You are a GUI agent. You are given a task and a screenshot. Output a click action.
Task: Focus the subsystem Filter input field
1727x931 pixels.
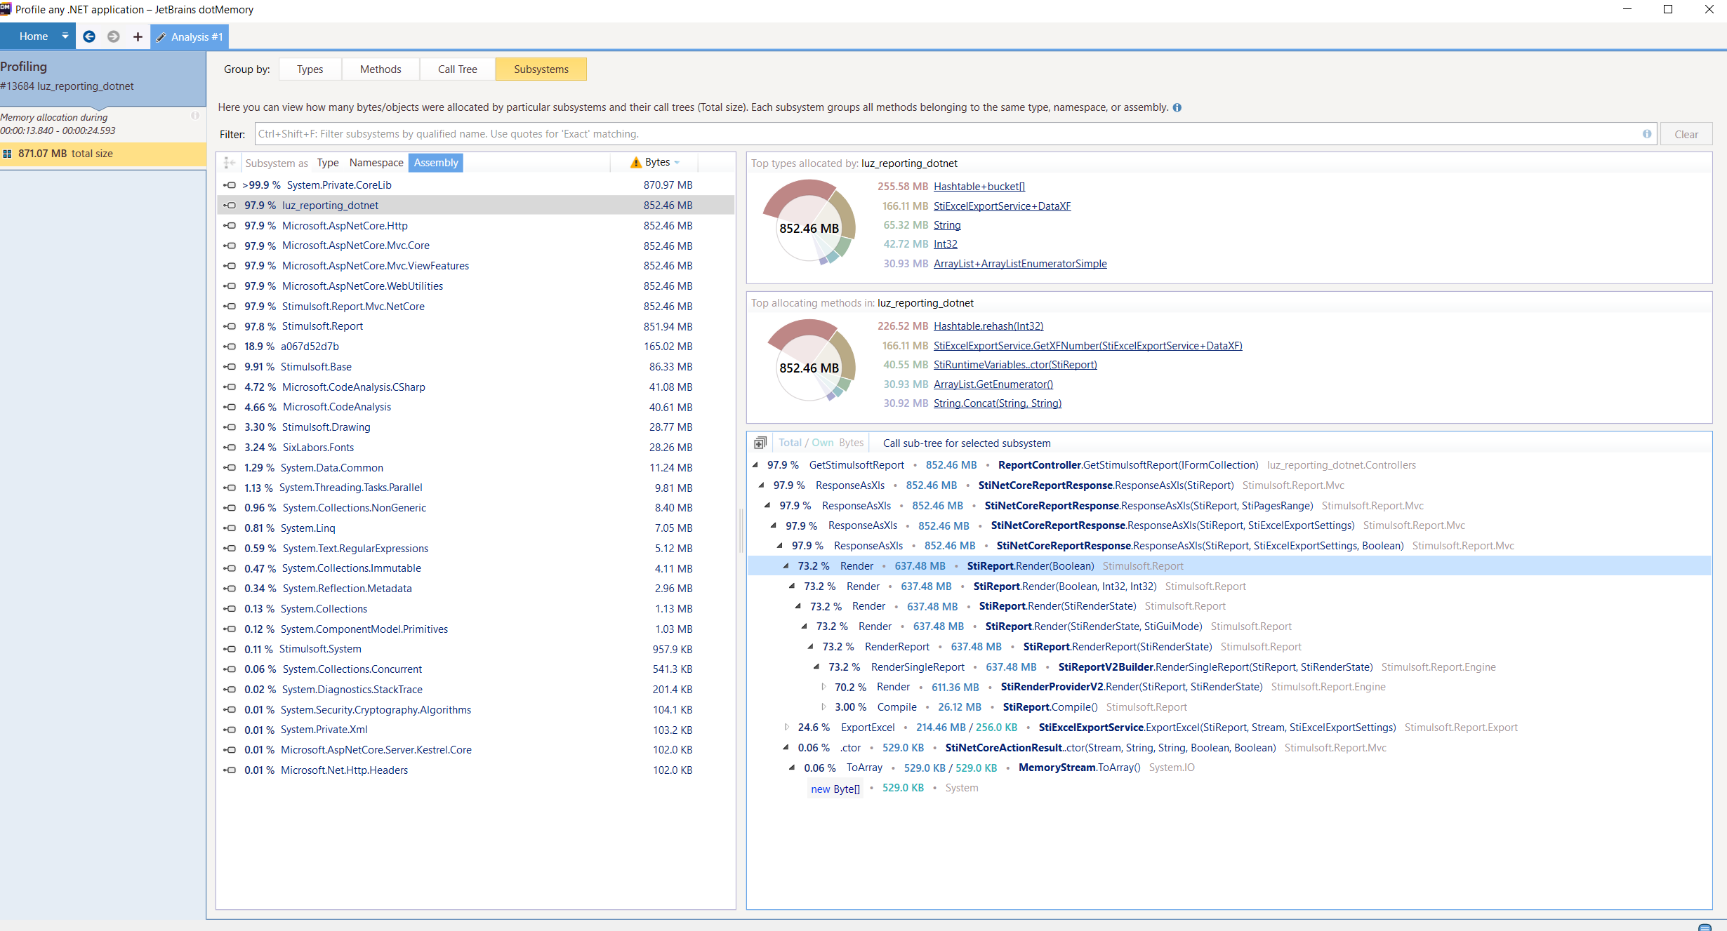[x=955, y=133]
